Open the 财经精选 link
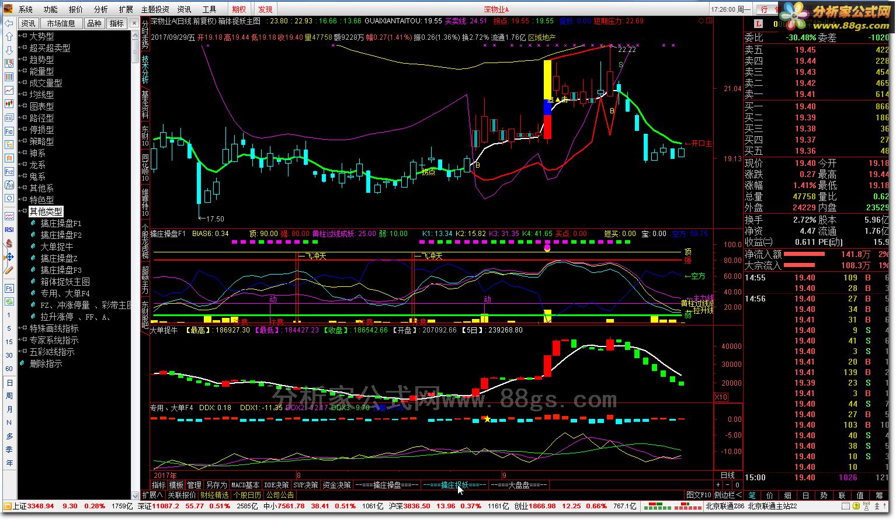The image size is (896, 520). pos(214,495)
